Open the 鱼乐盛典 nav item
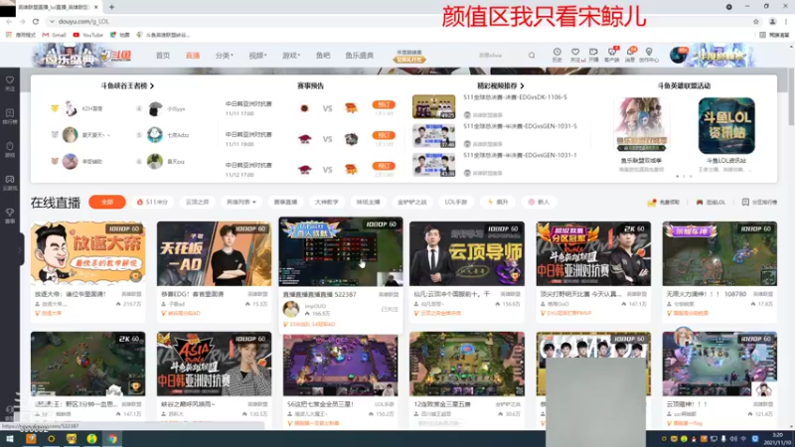 pos(360,56)
